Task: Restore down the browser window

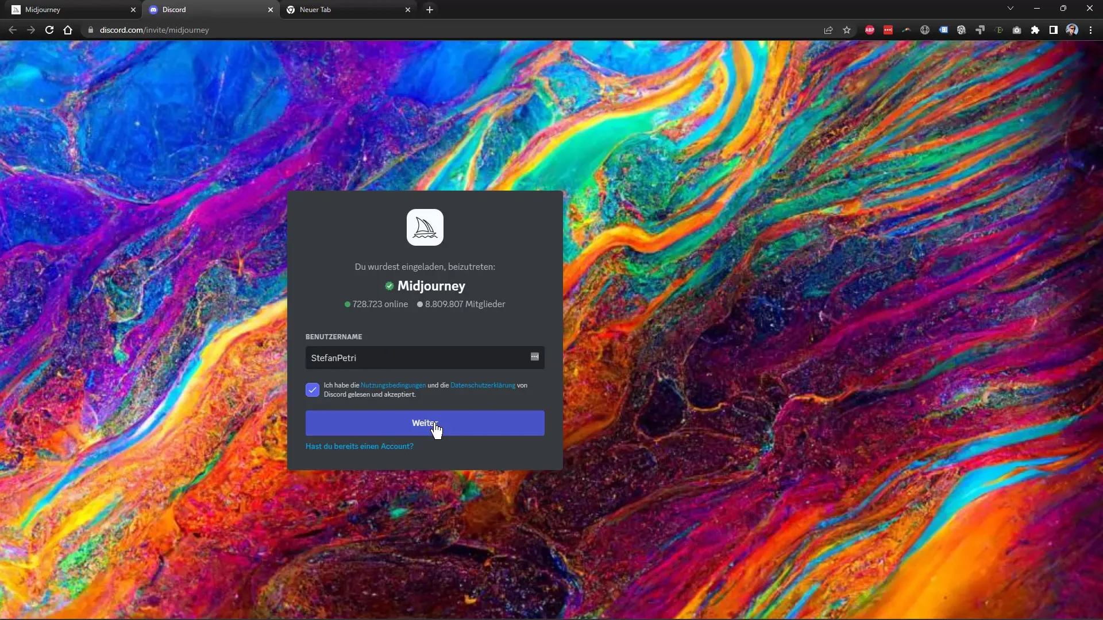Action: (1063, 9)
